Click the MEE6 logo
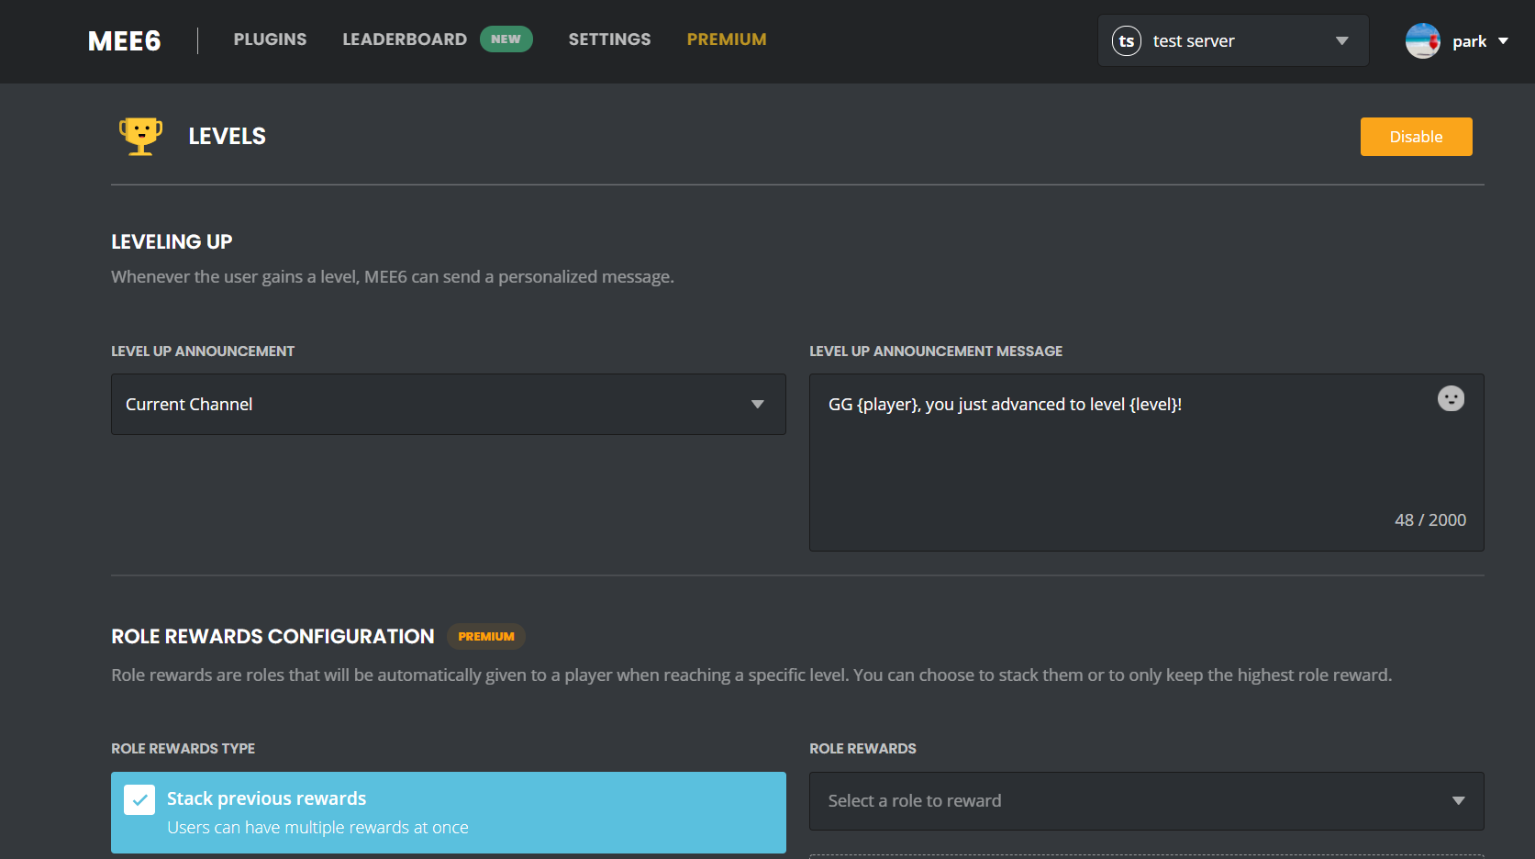Viewport: 1535px width, 859px height. [x=124, y=41]
